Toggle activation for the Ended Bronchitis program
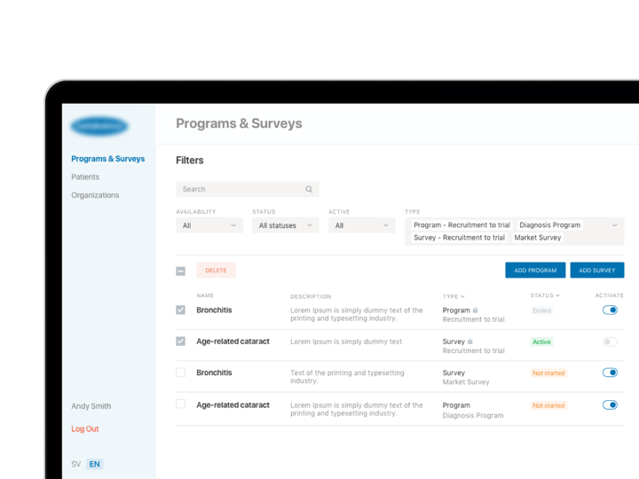The width and height of the screenshot is (639, 479). pos(610,310)
